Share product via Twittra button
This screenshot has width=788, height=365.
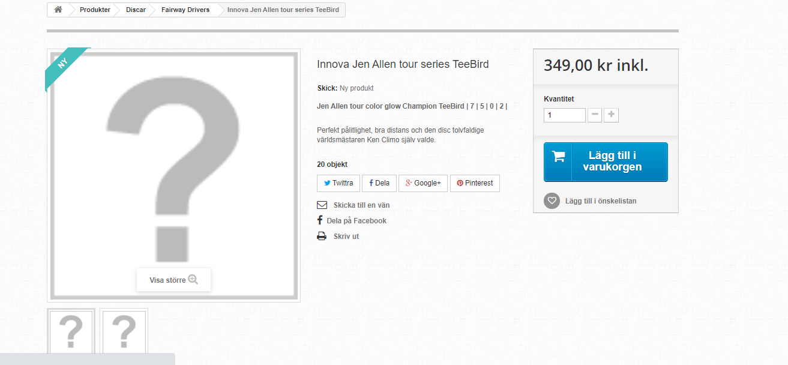[338, 183]
